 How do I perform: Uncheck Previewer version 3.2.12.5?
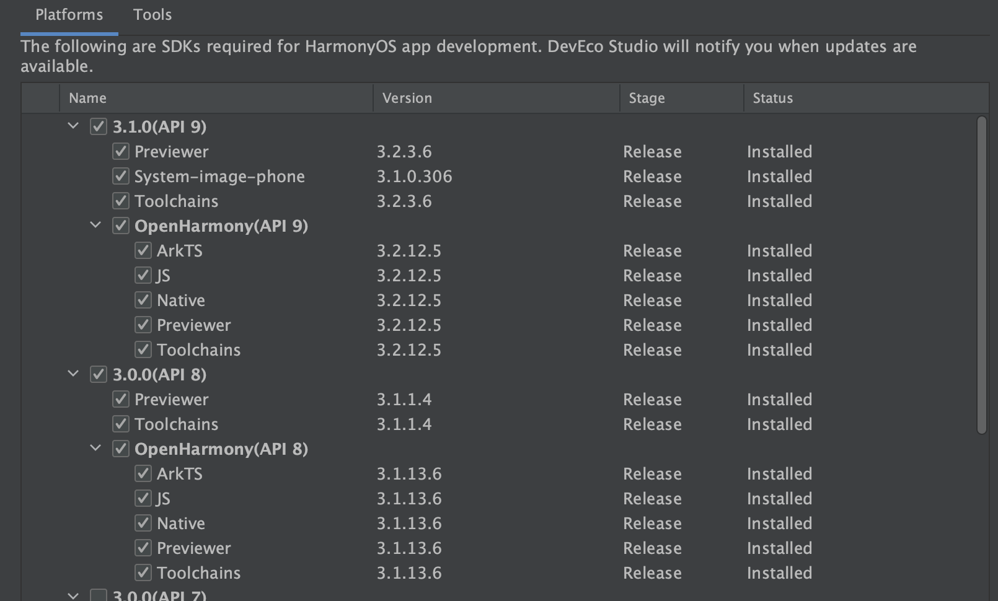pos(143,325)
